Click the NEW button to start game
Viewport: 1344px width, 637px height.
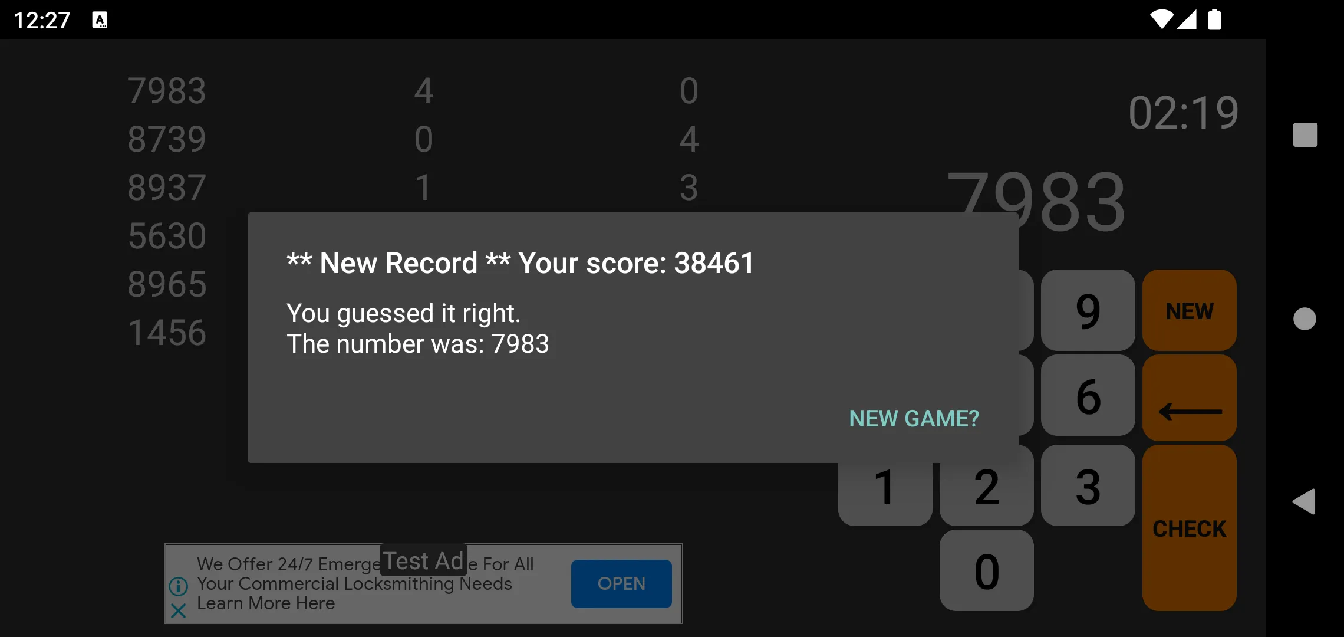1191,310
